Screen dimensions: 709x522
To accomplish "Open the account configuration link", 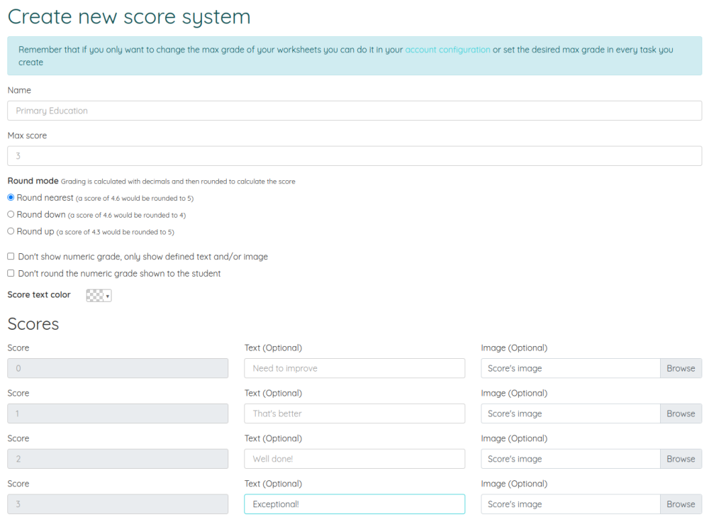I will [447, 50].
